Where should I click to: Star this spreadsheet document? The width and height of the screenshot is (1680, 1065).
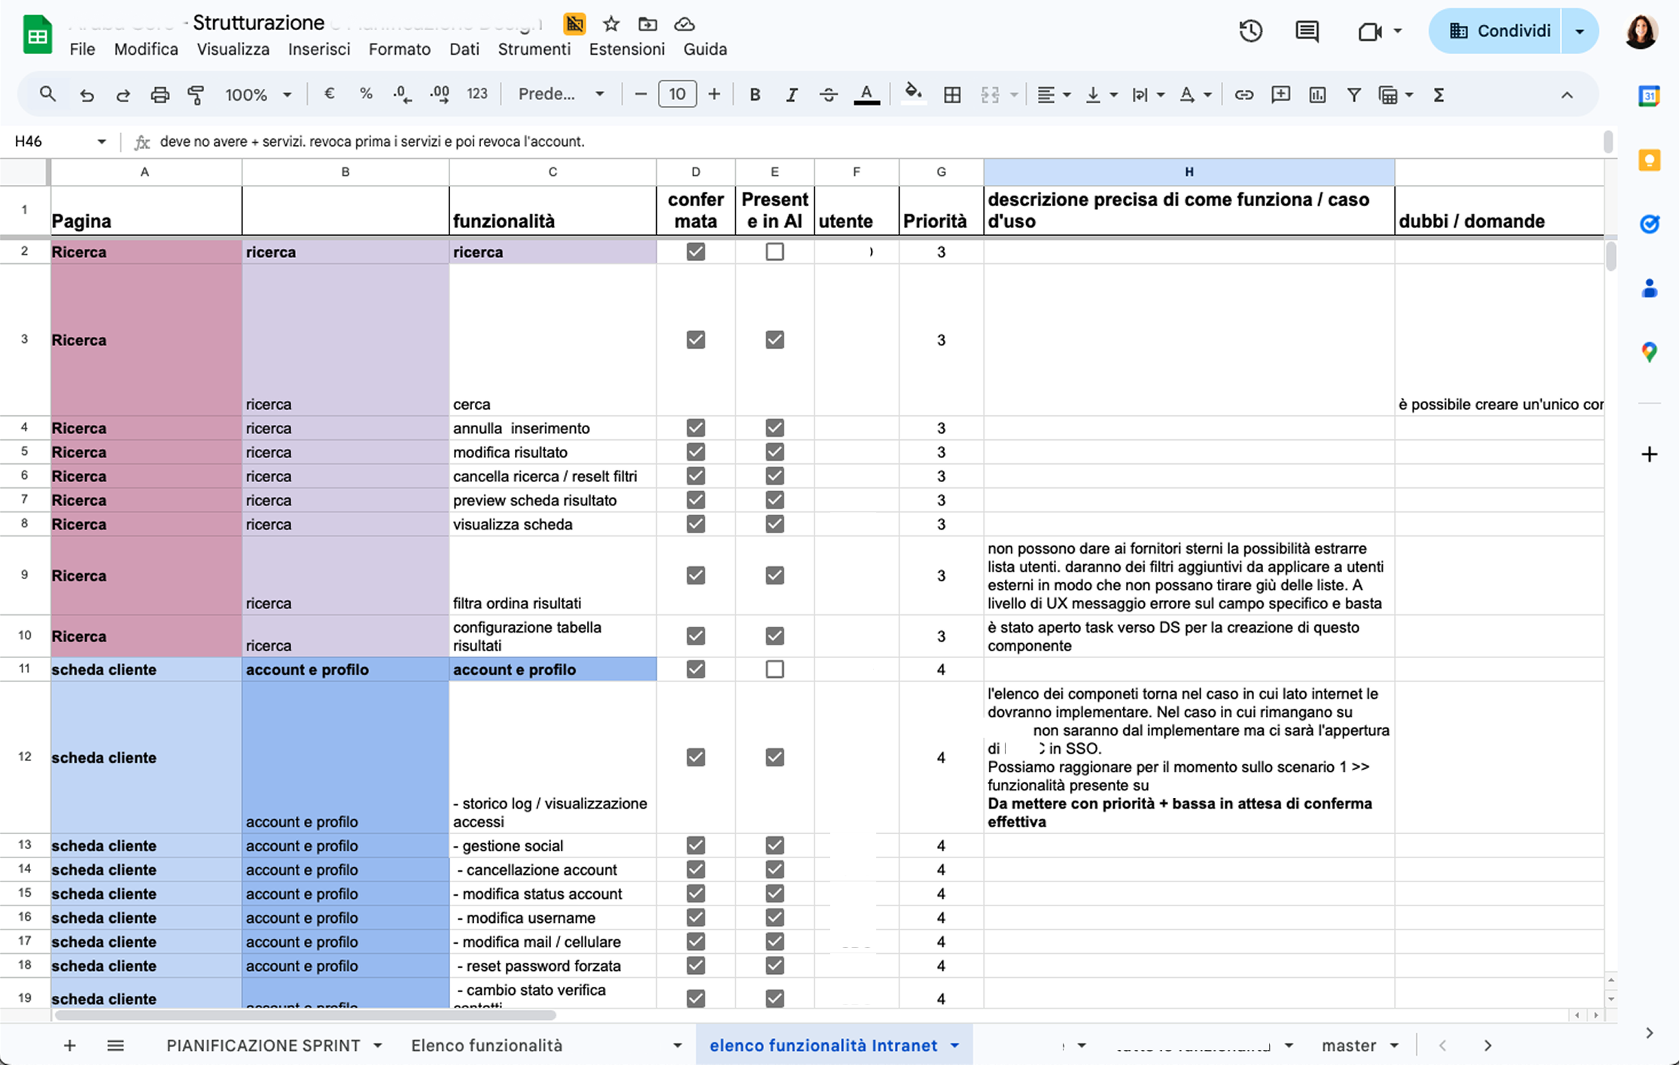611,24
